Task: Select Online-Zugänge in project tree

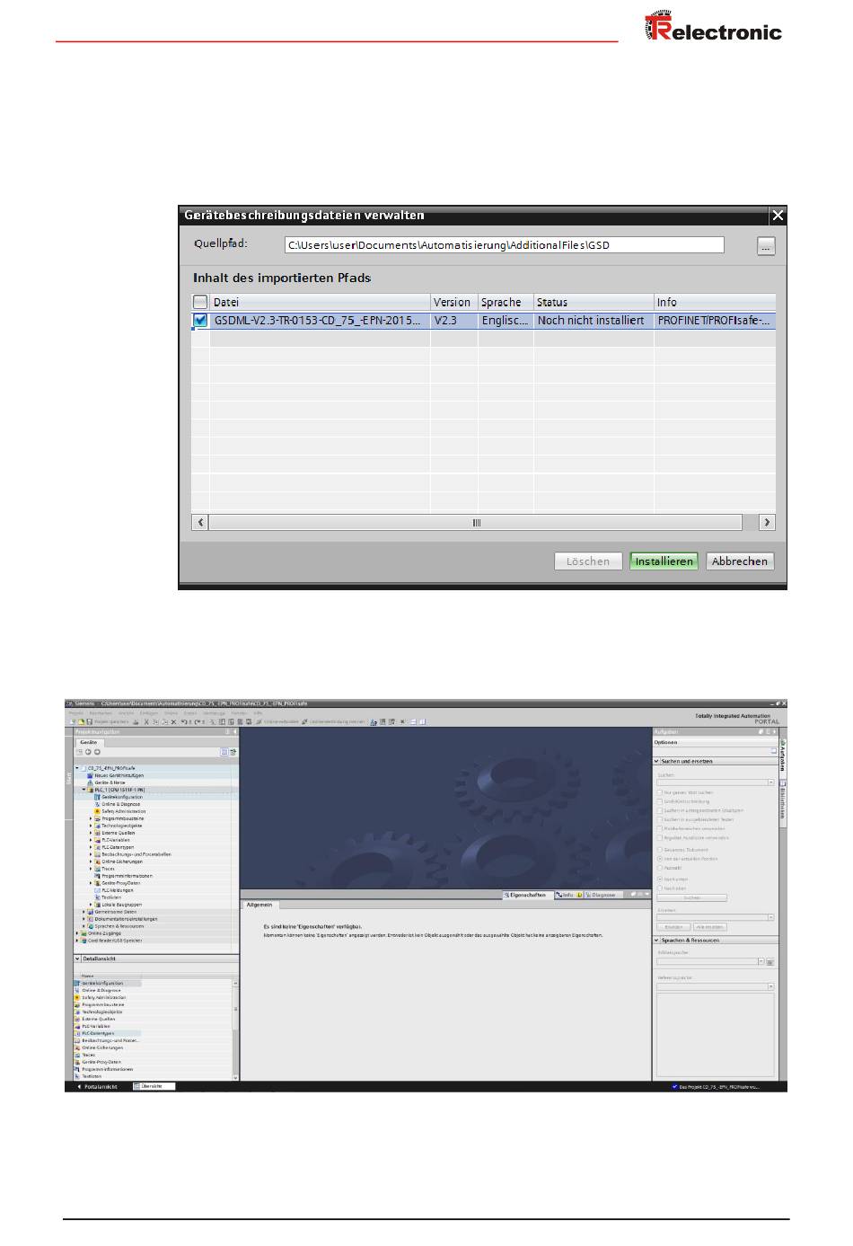Action: (104, 933)
